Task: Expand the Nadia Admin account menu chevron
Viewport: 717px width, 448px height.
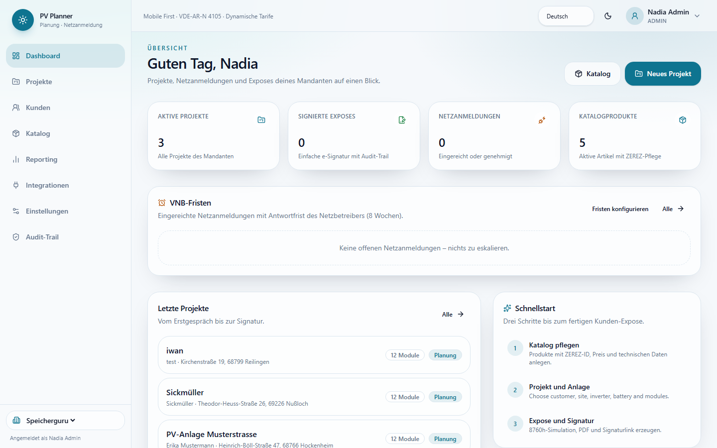Action: click(x=697, y=16)
